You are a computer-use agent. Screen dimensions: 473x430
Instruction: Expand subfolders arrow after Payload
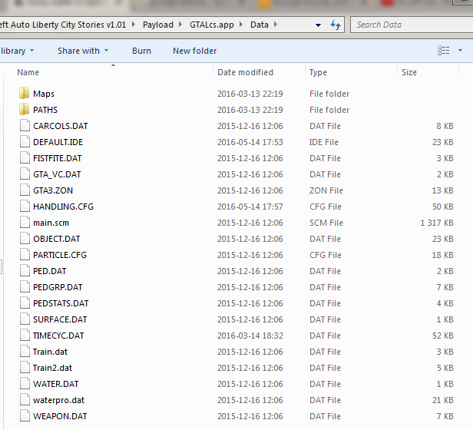pyautogui.click(x=180, y=25)
